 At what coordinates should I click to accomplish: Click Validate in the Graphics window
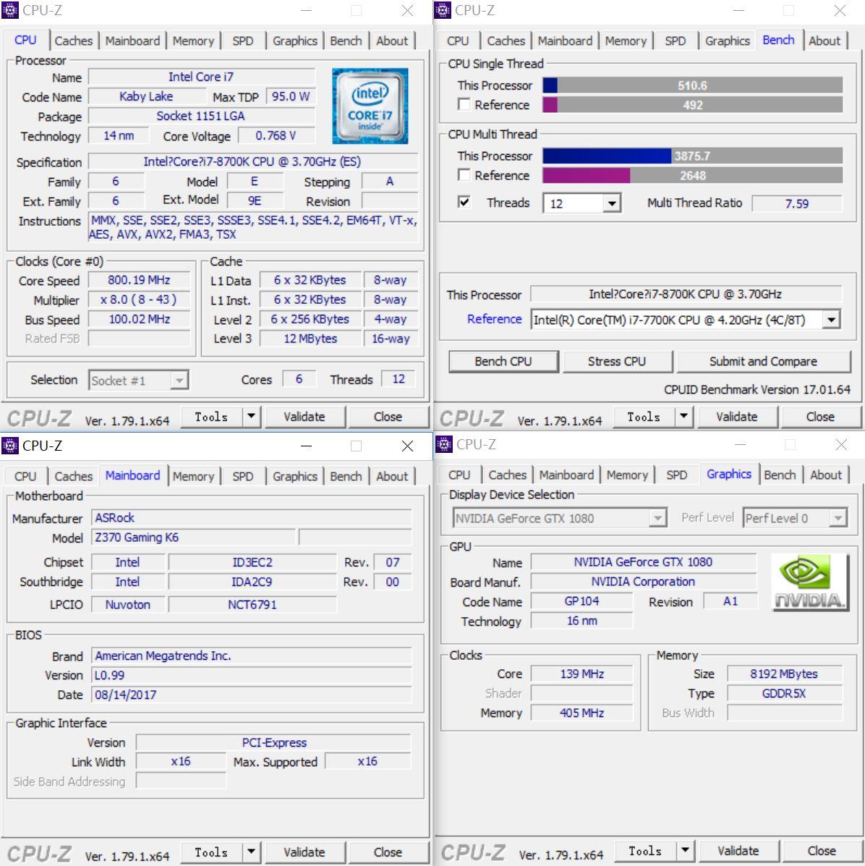(738, 851)
